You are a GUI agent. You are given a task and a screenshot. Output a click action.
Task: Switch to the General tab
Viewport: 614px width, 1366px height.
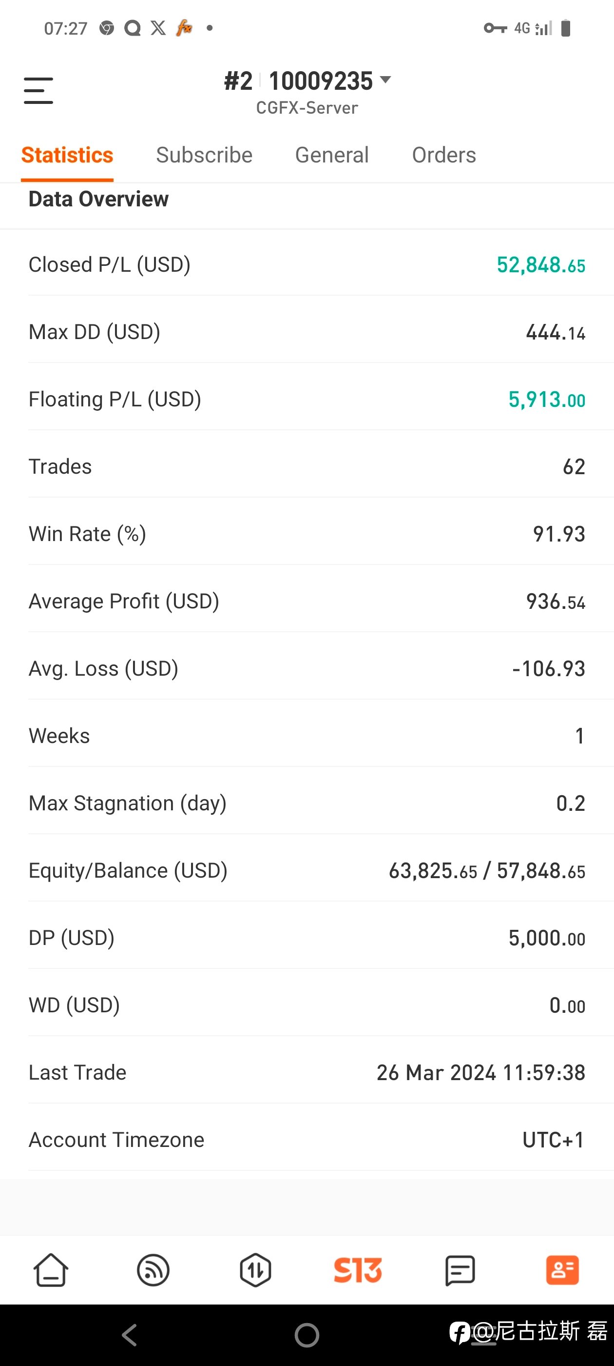point(332,155)
